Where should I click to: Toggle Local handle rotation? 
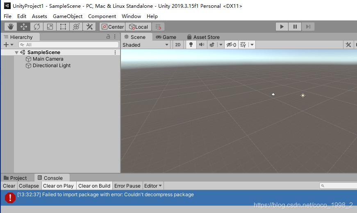click(139, 27)
